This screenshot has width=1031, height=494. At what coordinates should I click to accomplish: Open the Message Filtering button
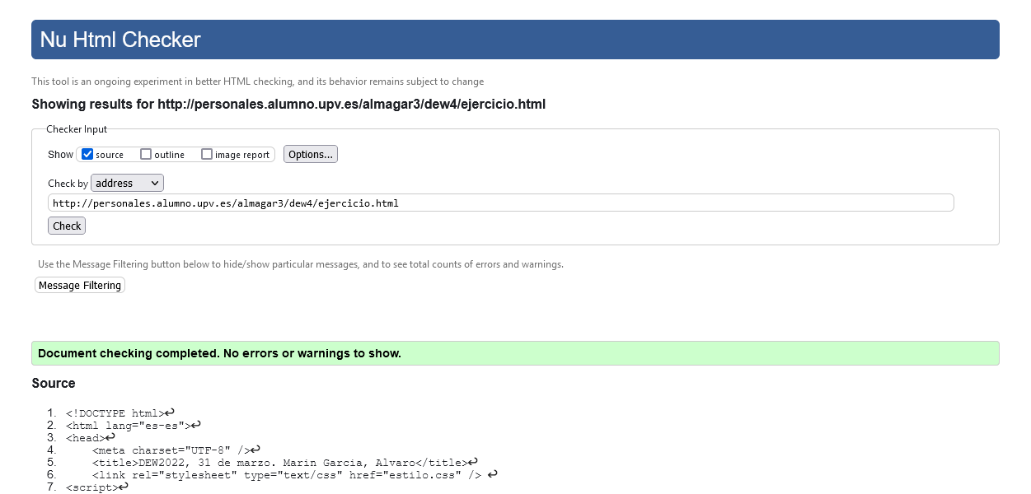click(x=80, y=285)
